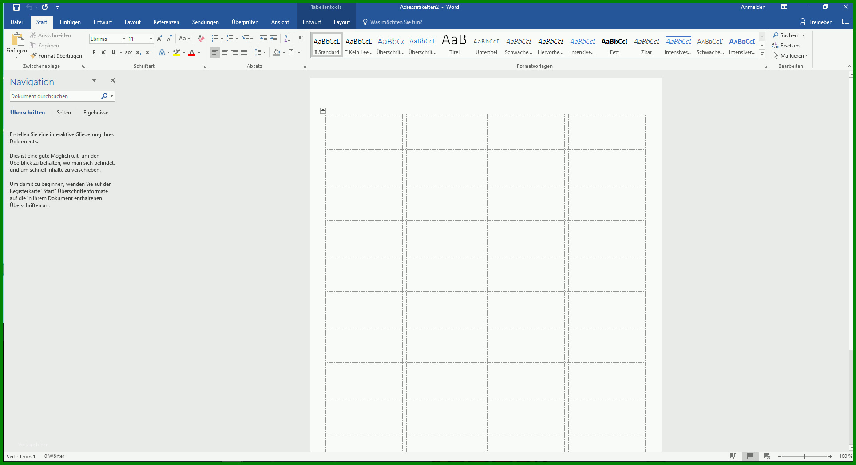Align text left
856x465 pixels.
215,52
